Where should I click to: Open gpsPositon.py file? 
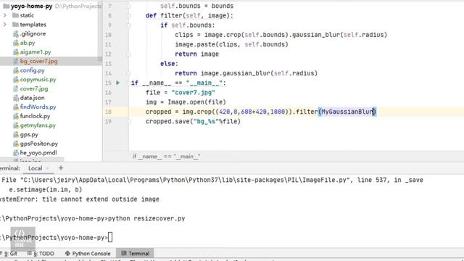coord(39,144)
